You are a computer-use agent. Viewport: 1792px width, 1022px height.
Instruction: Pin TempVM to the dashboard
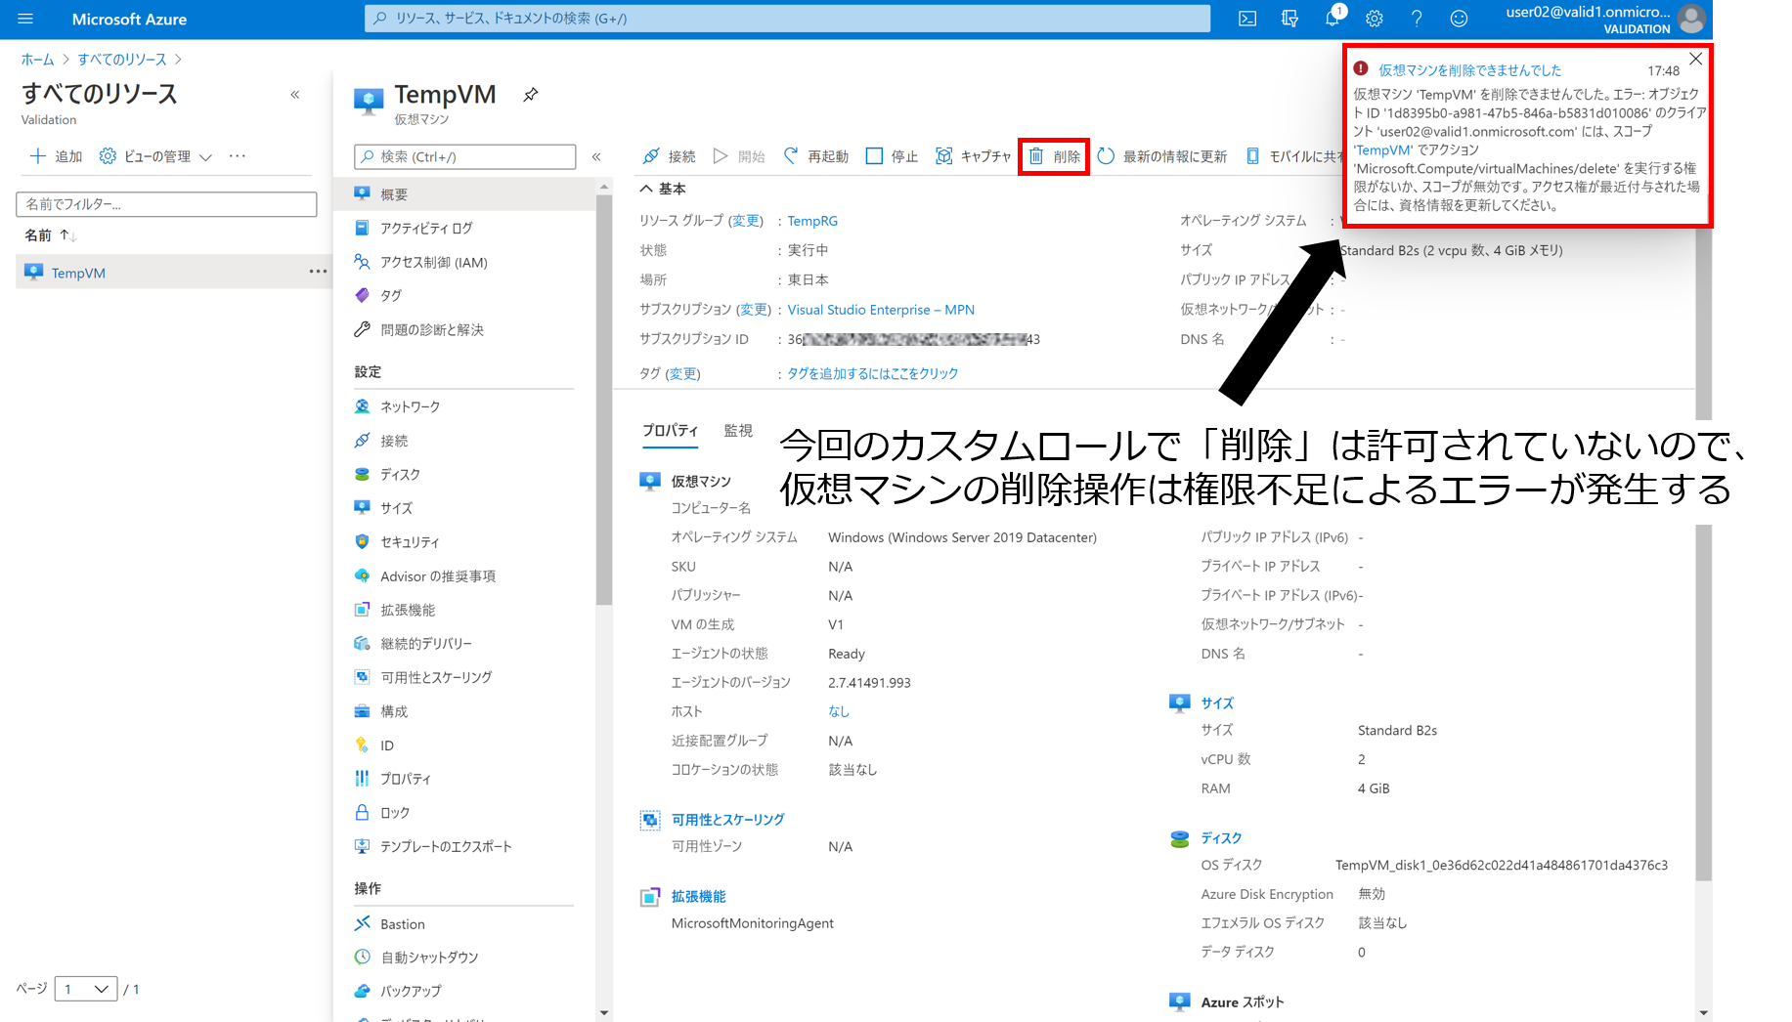tap(530, 95)
